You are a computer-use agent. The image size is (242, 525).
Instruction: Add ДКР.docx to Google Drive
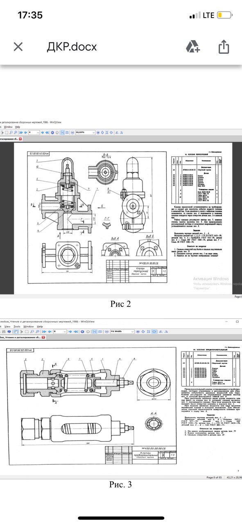tap(192, 46)
